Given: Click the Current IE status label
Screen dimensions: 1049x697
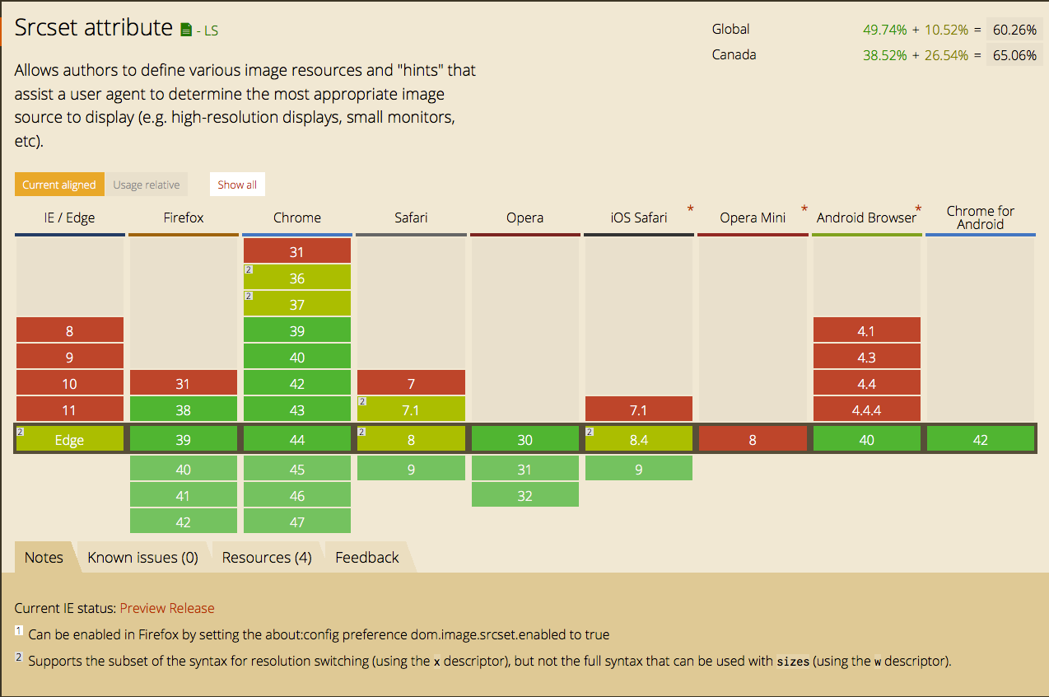Looking at the screenshot, I should pyautogui.click(x=65, y=608).
